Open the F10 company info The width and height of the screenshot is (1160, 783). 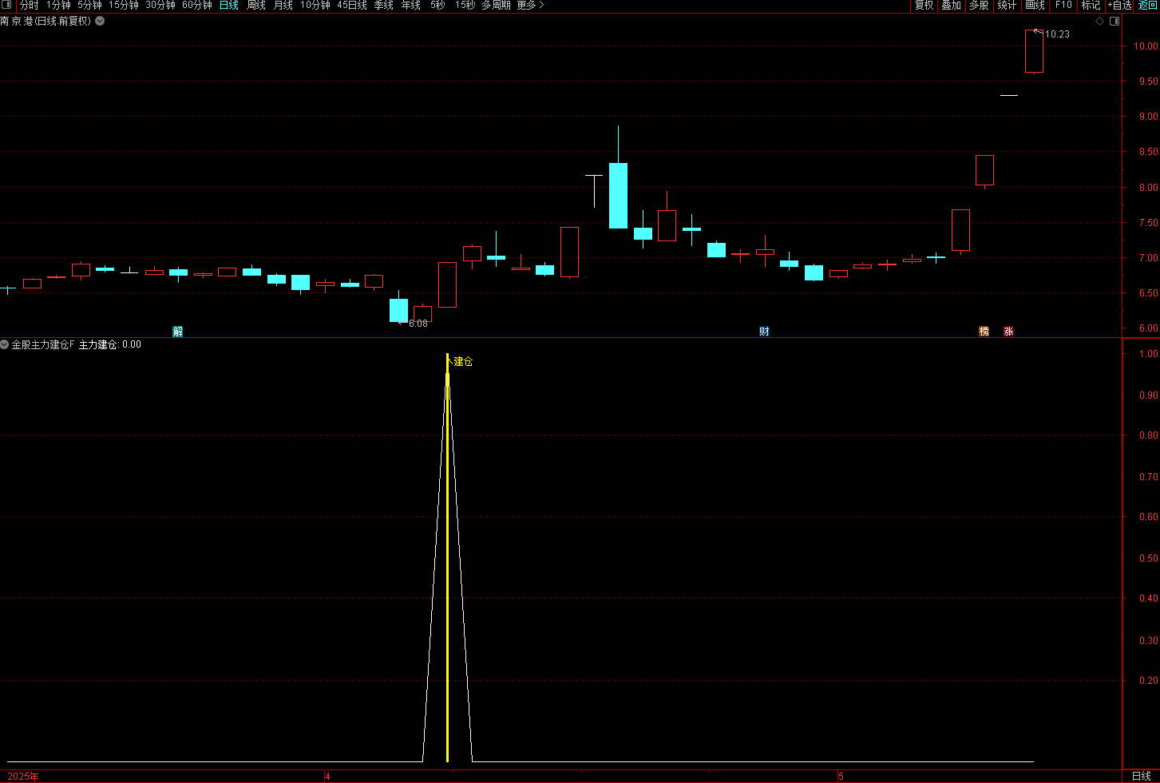(1063, 6)
